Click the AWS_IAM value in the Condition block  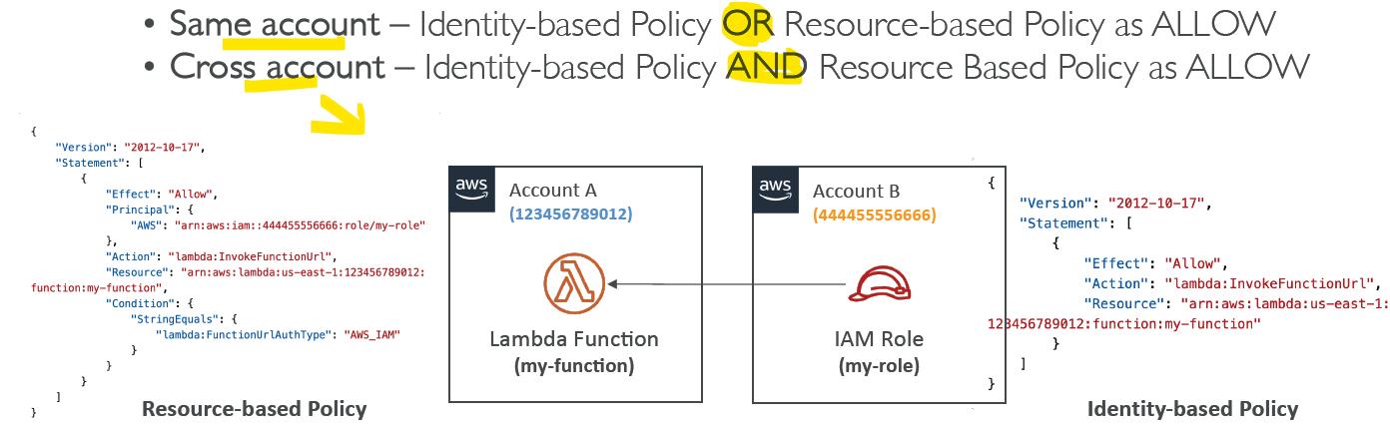coord(370,335)
